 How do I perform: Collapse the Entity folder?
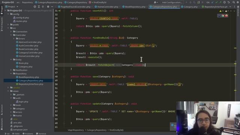coord(11,60)
